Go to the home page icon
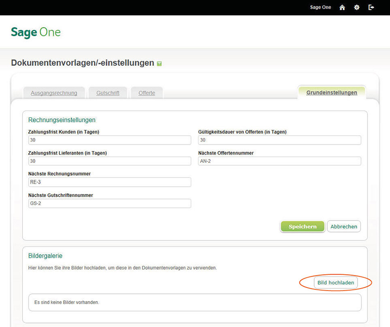The height and width of the screenshot is (327, 390). tap(342, 7)
